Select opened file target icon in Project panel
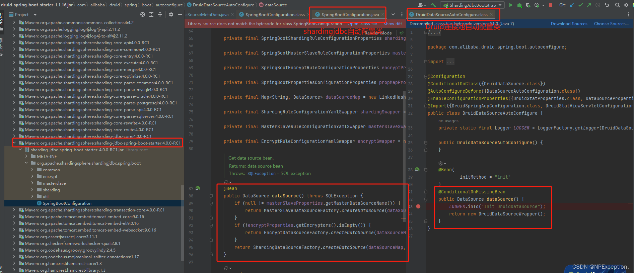 (x=143, y=14)
